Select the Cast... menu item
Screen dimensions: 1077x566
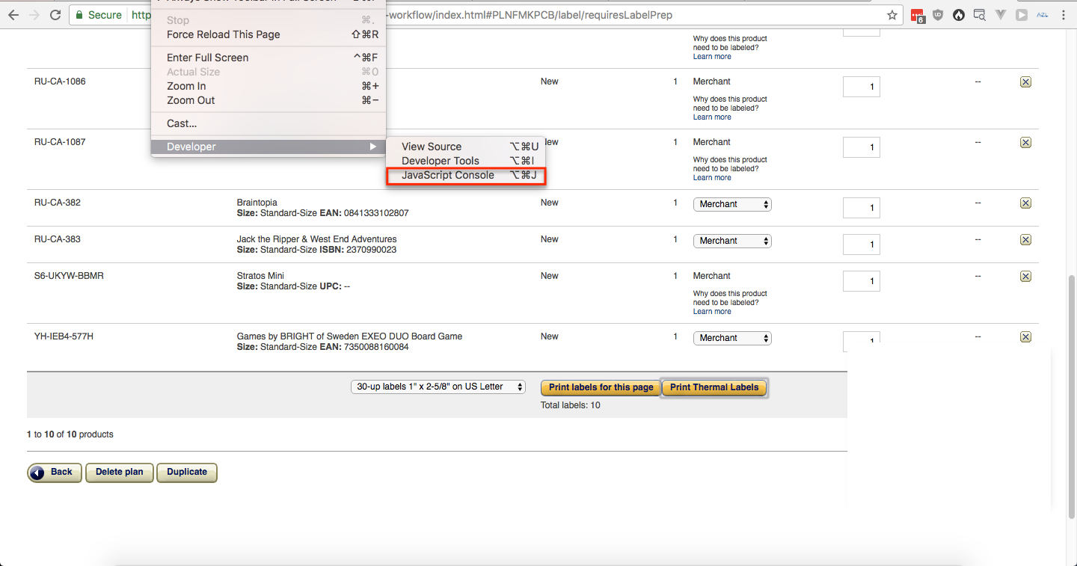269,123
